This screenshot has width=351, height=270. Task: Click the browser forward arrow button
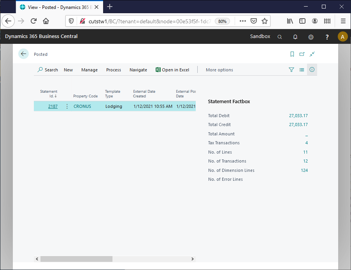(21, 21)
